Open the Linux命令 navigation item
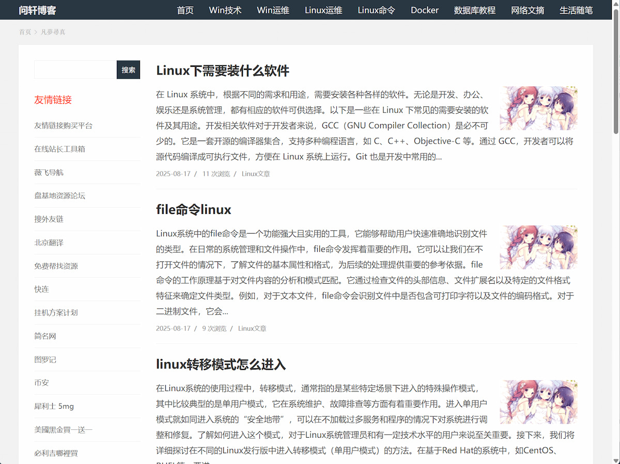This screenshot has width=620, height=464. [376, 10]
